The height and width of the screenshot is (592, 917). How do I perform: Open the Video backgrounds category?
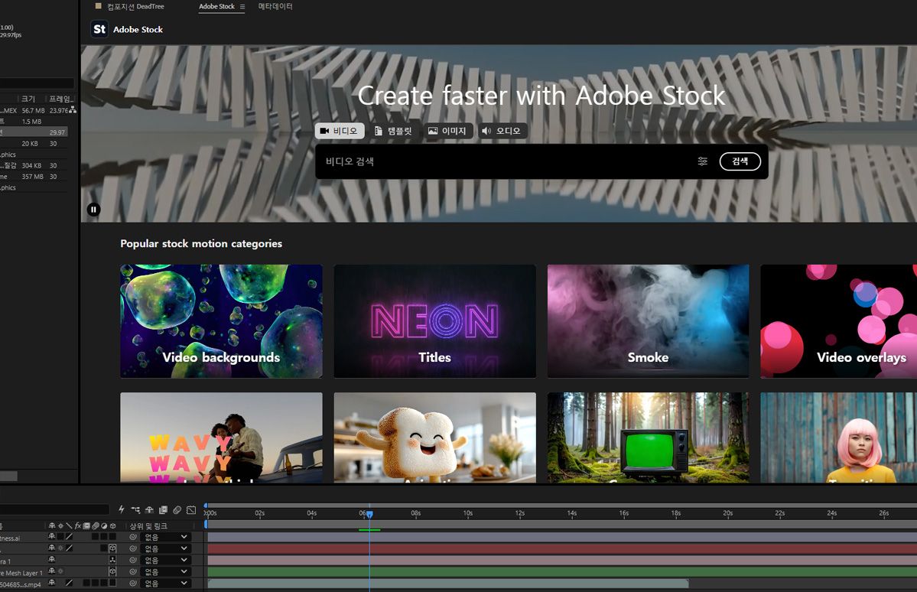tap(221, 321)
